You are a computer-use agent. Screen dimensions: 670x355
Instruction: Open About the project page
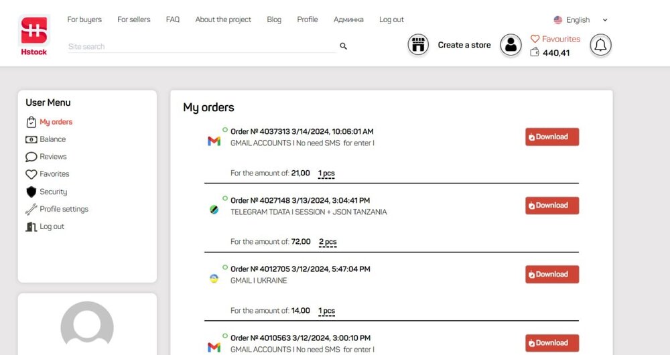[x=223, y=19]
